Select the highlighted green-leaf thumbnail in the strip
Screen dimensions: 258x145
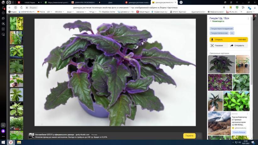pyautogui.click(x=16, y=66)
